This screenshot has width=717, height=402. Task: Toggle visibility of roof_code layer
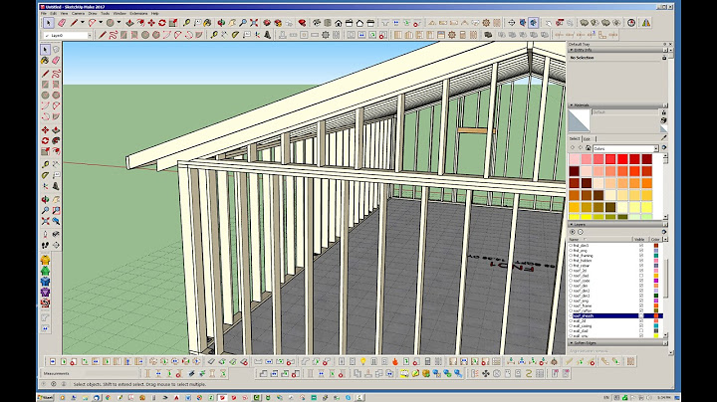pyautogui.click(x=641, y=281)
